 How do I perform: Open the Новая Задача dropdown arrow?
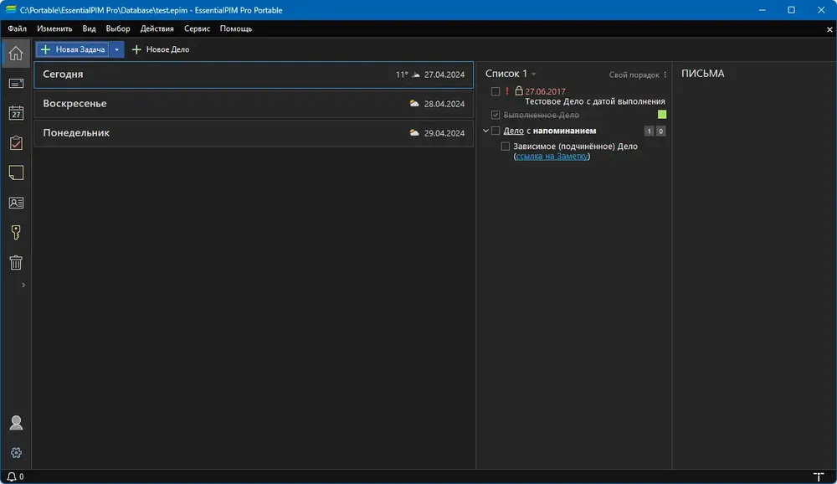tap(116, 49)
